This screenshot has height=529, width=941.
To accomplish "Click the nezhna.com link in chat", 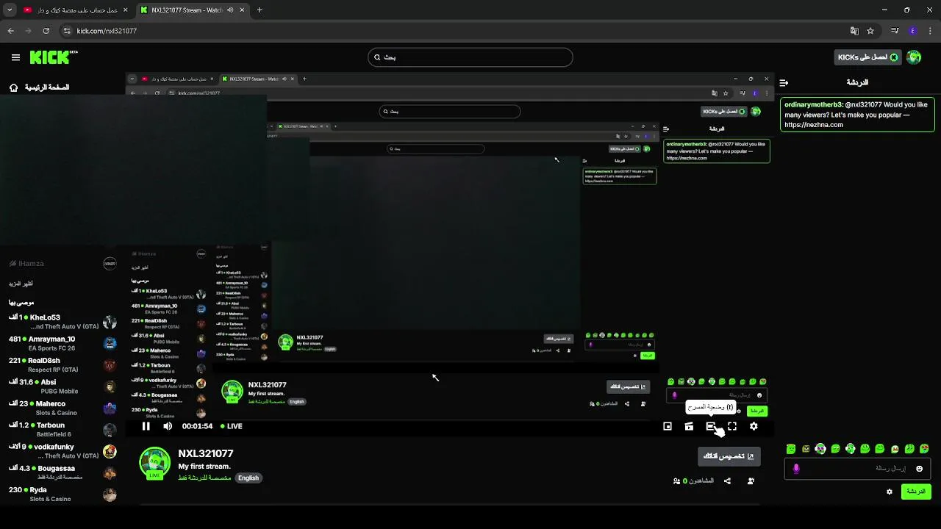I will point(814,125).
